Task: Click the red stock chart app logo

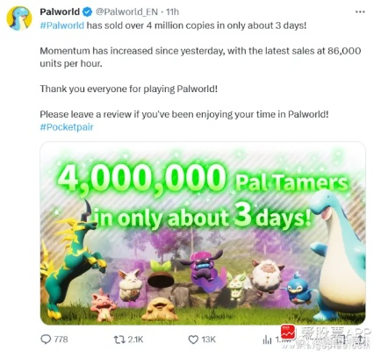Action: (288, 332)
